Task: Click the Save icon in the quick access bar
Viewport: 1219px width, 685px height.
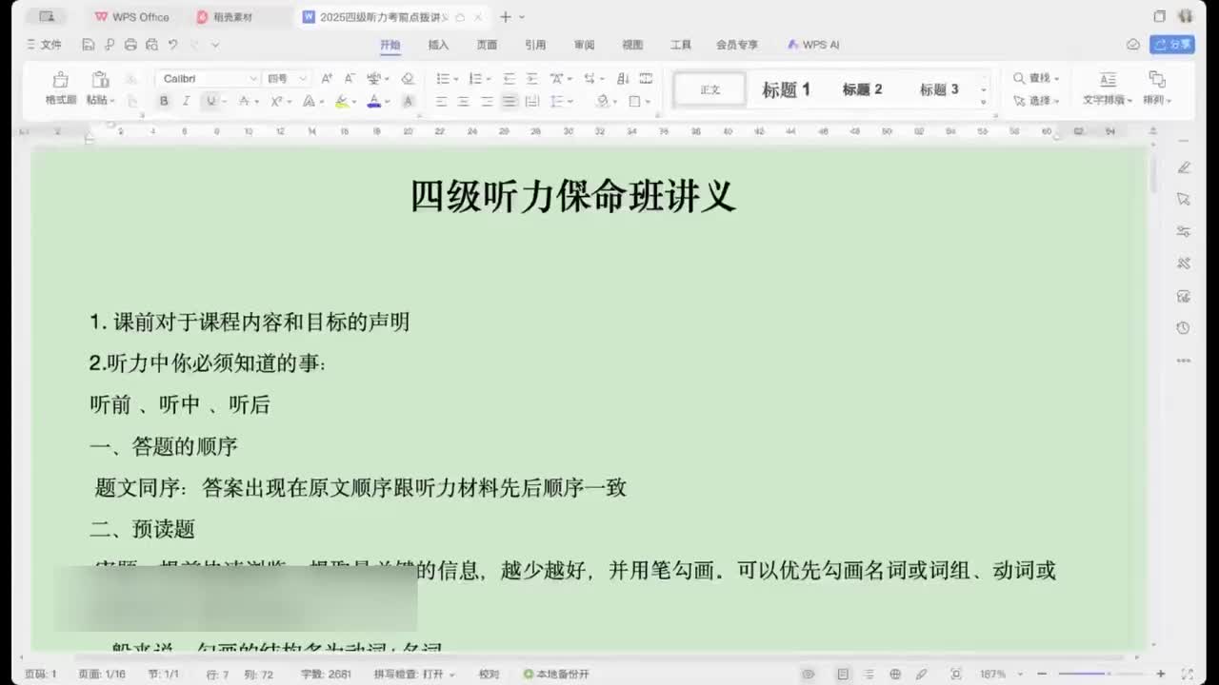Action: (x=89, y=45)
